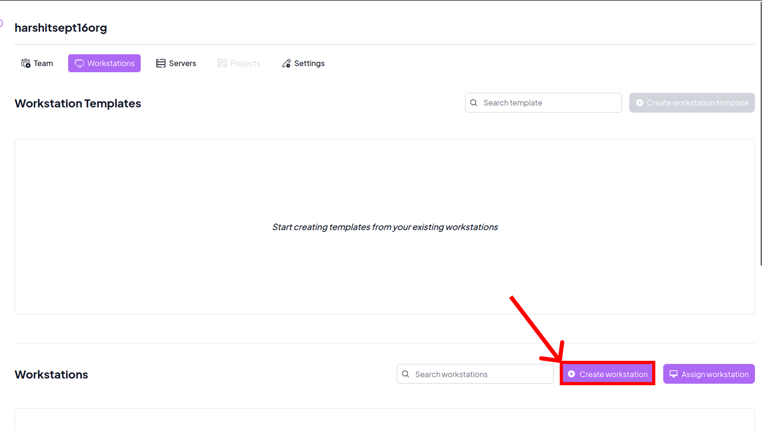Focus the Search template field
The image size is (762, 430).
(550, 103)
